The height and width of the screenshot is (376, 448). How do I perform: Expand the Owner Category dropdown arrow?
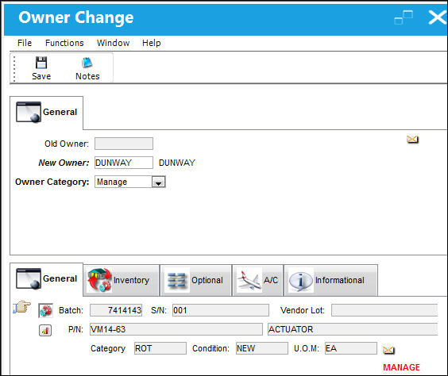[159, 182]
